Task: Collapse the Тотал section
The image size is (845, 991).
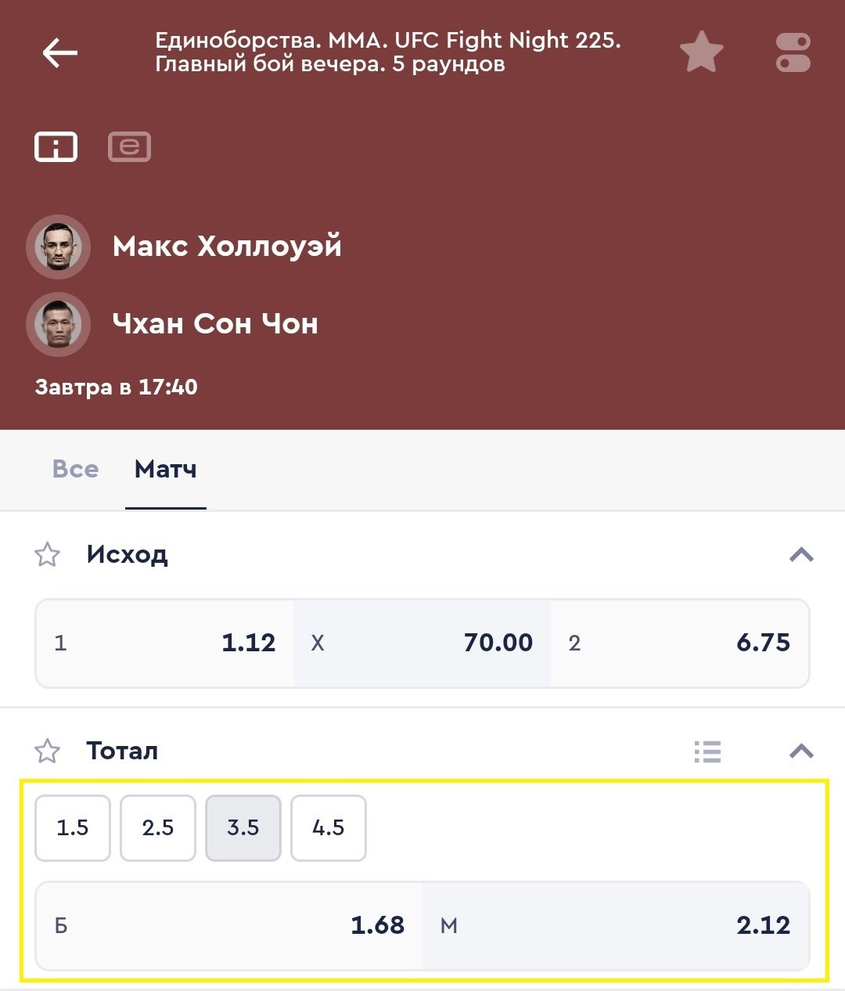Action: click(x=801, y=751)
